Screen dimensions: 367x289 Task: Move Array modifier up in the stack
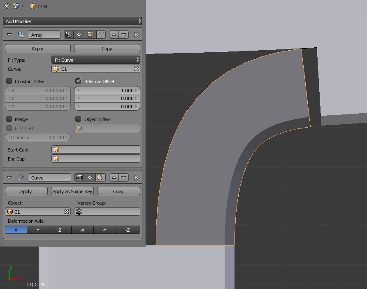pyautogui.click(x=114, y=35)
